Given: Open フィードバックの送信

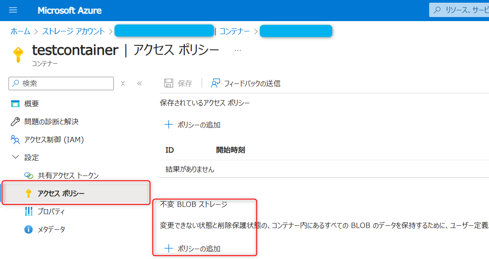Looking at the screenshot, I should [x=252, y=83].
